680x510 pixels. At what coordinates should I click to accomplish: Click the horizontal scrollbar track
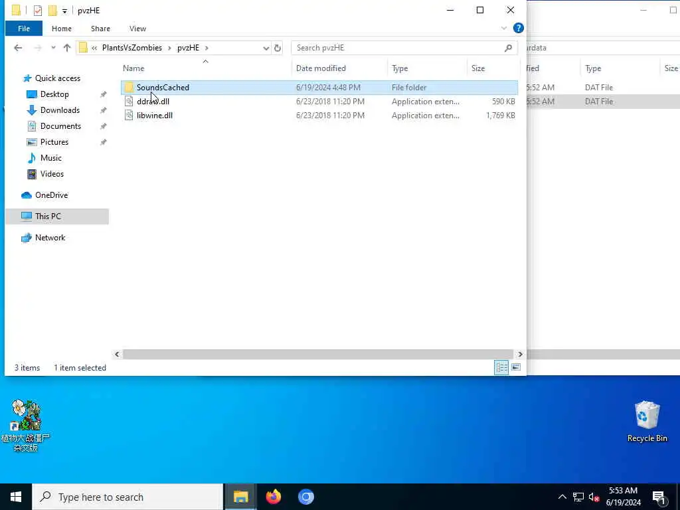(x=318, y=355)
